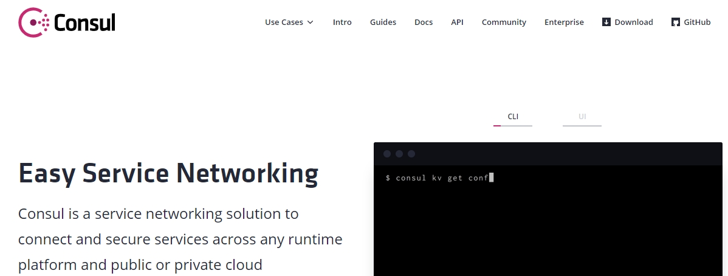Switch to the CLI tab

click(512, 117)
